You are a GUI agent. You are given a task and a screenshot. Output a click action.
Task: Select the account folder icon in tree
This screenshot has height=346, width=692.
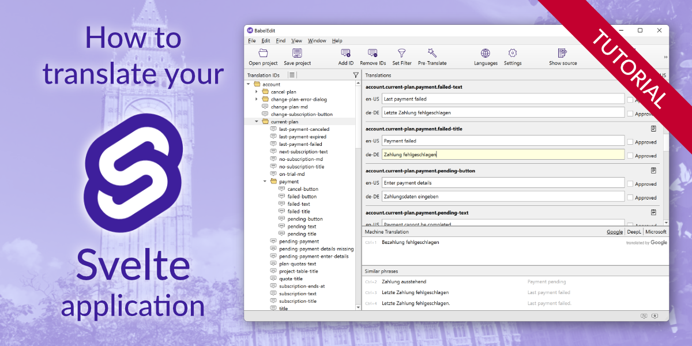257,84
